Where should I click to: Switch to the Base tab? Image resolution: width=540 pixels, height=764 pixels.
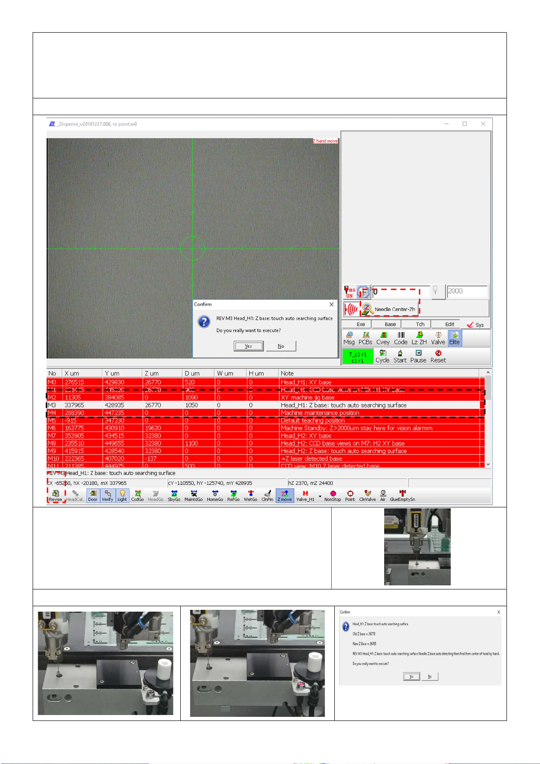tap(390, 324)
